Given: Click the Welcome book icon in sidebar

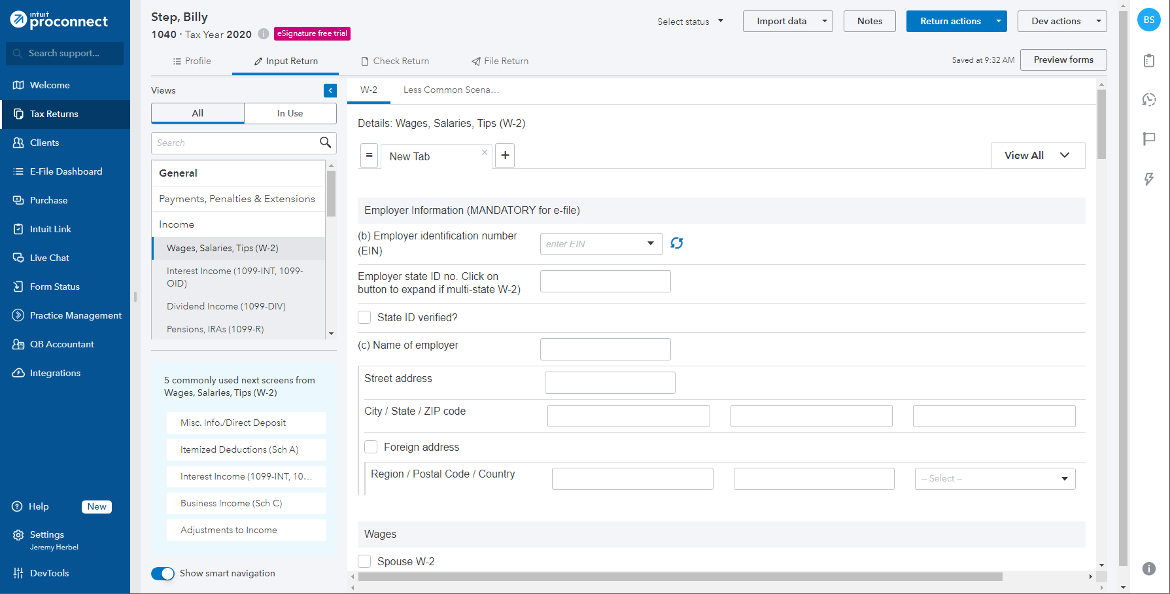Looking at the screenshot, I should point(18,85).
